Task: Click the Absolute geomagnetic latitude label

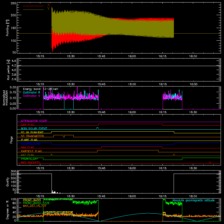Action: tap(193, 200)
